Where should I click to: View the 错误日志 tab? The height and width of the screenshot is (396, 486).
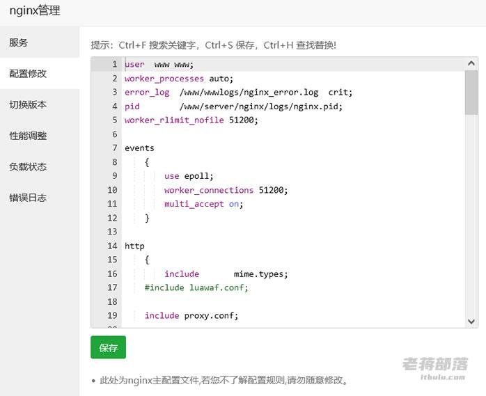(28, 198)
